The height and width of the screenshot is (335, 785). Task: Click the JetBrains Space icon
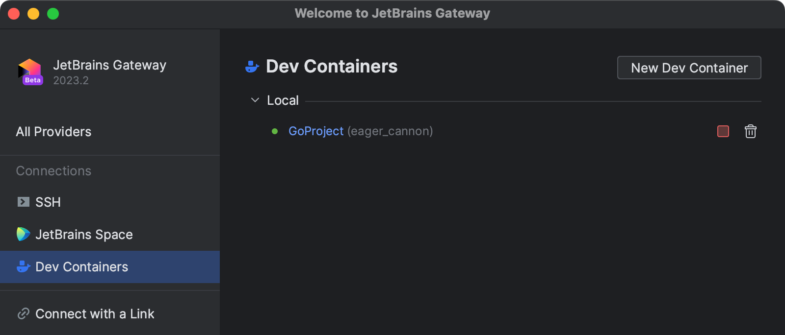click(22, 234)
